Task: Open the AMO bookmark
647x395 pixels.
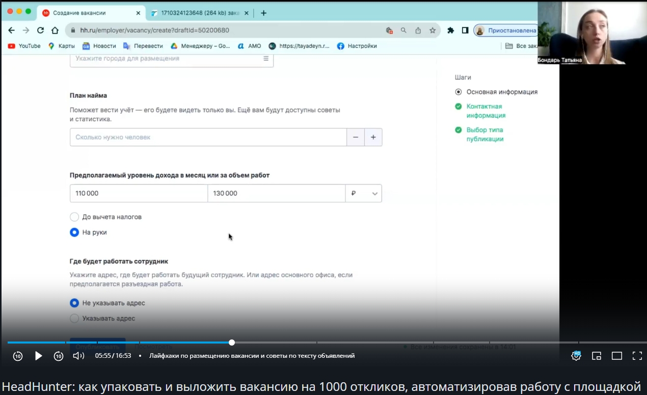Action: tap(249, 46)
